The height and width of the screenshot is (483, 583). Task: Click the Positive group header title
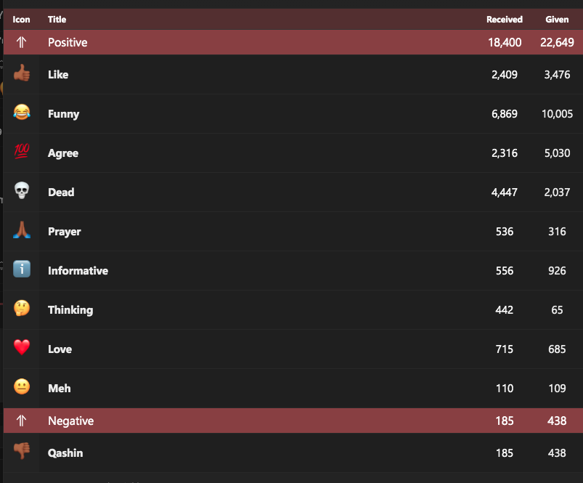pyautogui.click(x=68, y=42)
